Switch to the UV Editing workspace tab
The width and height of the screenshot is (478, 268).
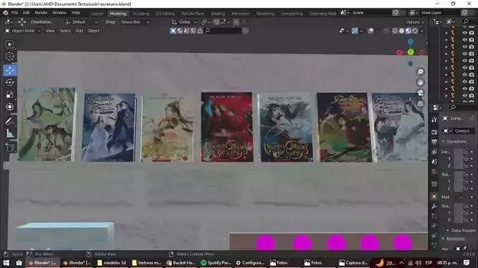[165, 13]
